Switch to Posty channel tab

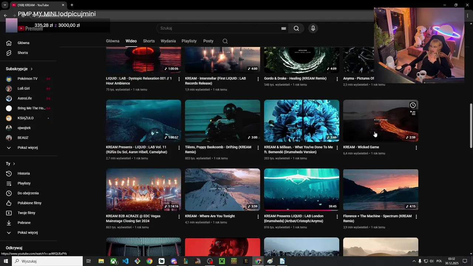[208, 41]
